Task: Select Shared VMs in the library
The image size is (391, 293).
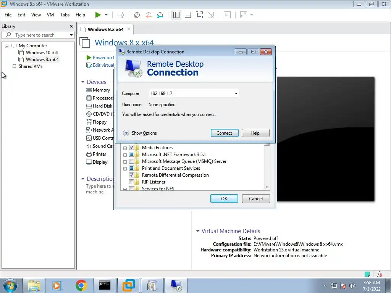Action: pos(31,66)
